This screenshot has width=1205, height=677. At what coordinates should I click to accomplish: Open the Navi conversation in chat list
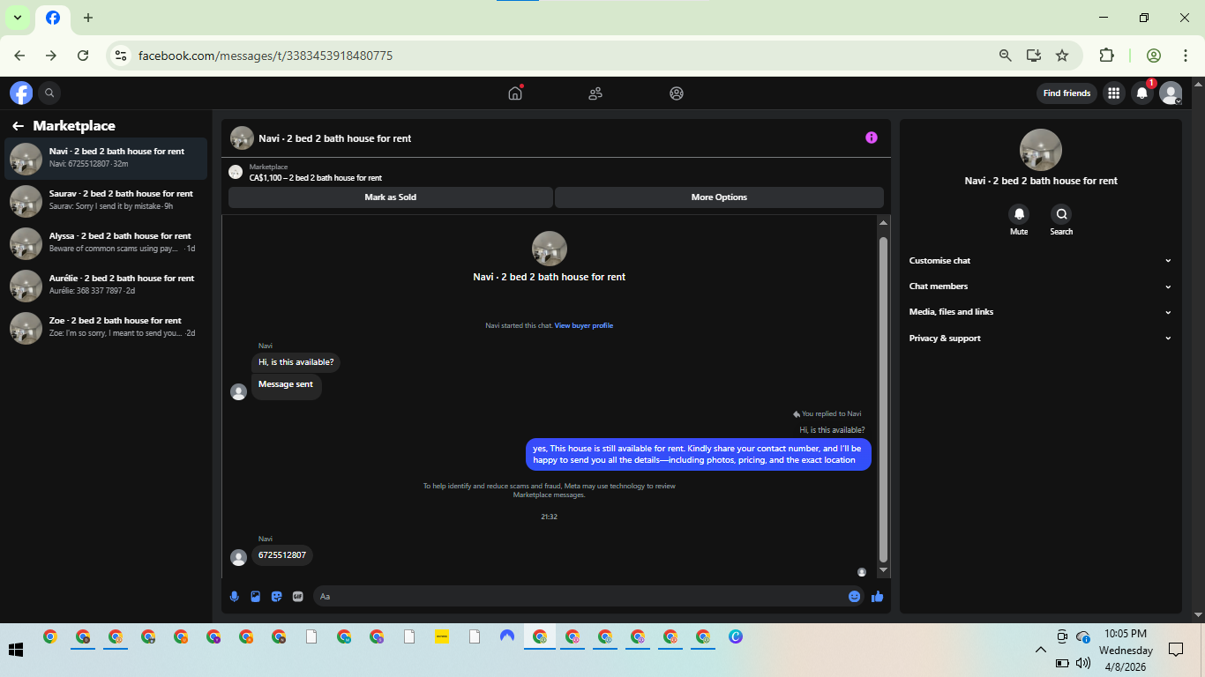coord(106,159)
